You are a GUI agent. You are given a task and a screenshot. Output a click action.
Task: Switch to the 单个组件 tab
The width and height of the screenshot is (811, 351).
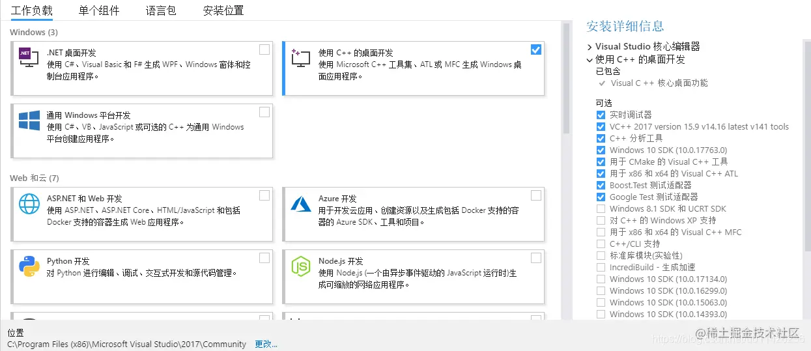click(99, 10)
